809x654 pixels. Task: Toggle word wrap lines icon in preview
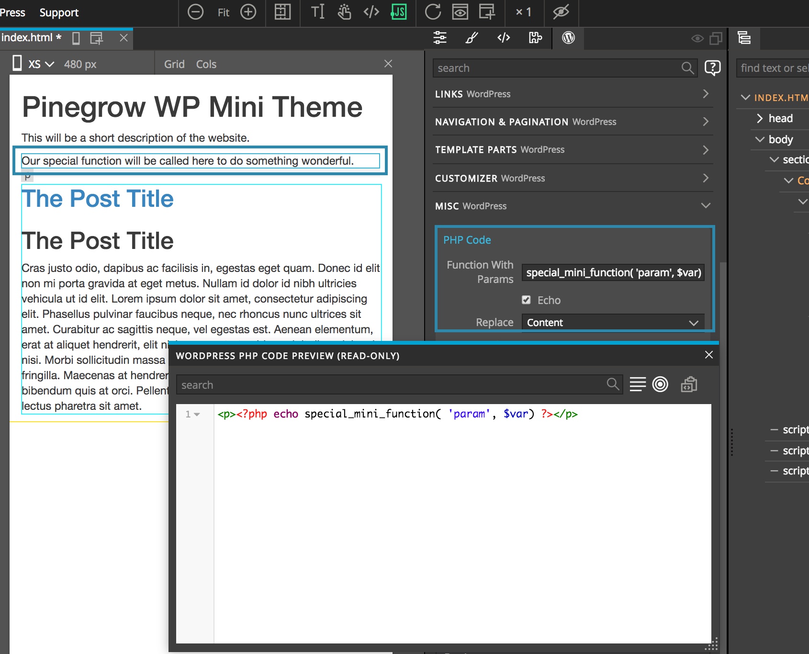[x=638, y=384]
